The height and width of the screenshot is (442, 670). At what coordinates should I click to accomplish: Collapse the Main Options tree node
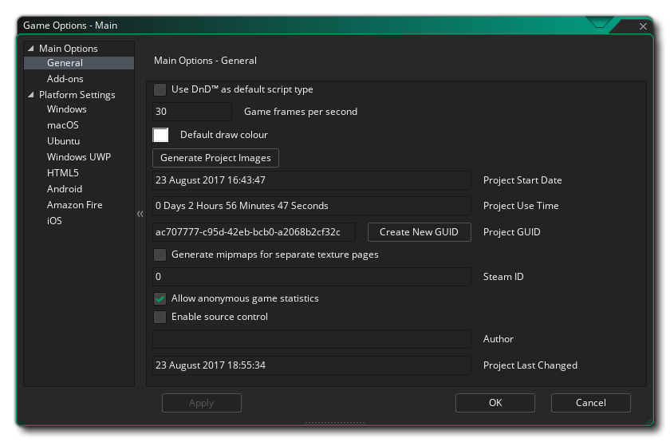[31, 49]
